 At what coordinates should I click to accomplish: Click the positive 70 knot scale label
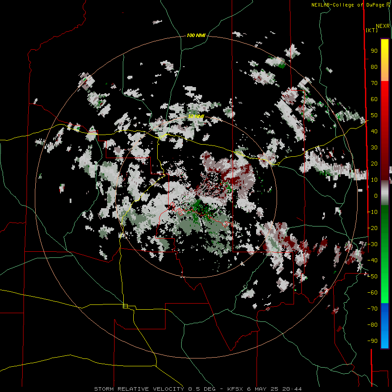374,83
